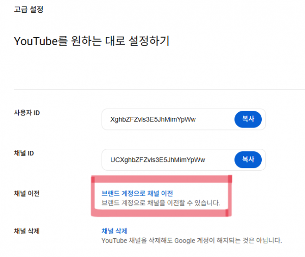Click the YouTube를 원하는 대로 설정하기 title
The height and width of the screenshot is (257, 305).
pyautogui.click(x=91, y=41)
